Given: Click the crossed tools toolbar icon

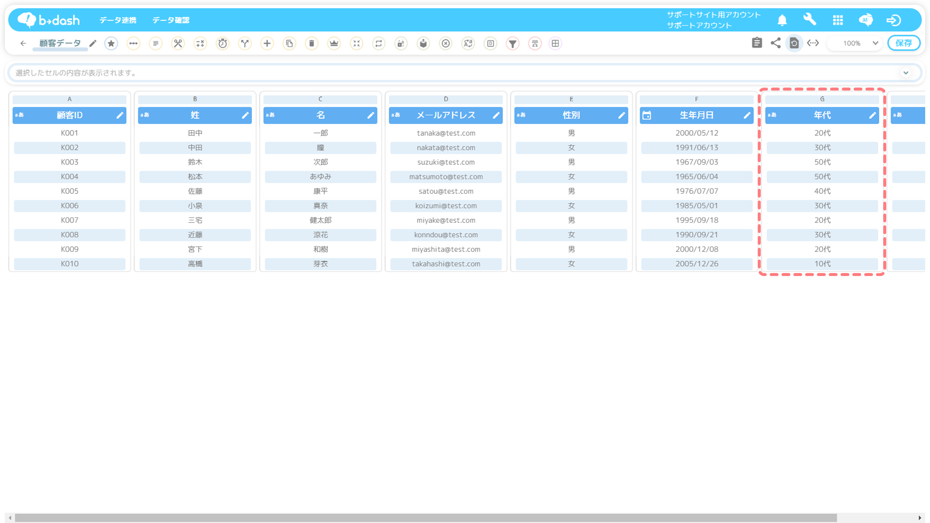Looking at the screenshot, I should pyautogui.click(x=178, y=43).
